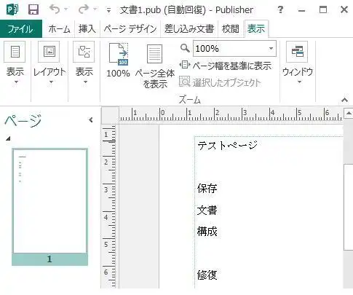Save the document with floppy icon

coord(33,9)
